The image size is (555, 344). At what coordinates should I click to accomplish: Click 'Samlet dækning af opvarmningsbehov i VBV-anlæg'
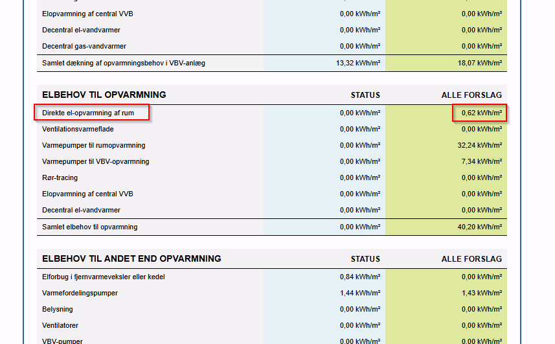[x=124, y=63]
